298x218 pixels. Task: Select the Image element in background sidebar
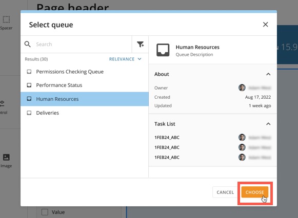(6, 161)
